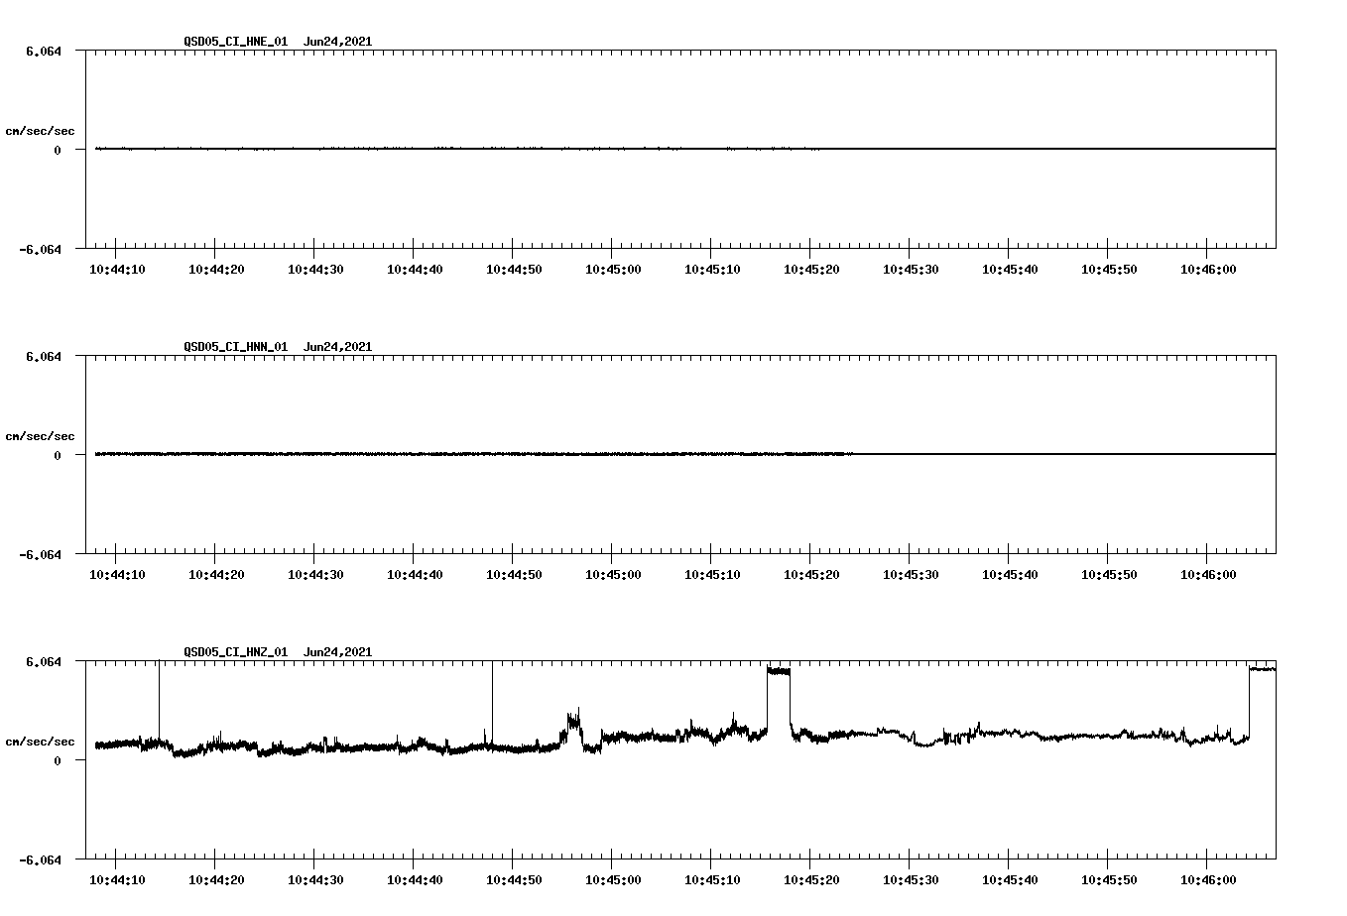Click the 10:45:50 time label under the HNN plot
The width and height of the screenshot is (1347, 916).
coord(1109,575)
